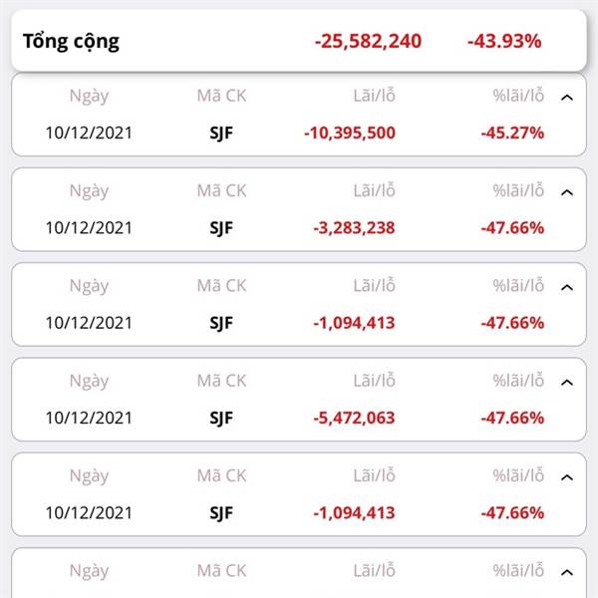Image resolution: width=598 pixels, height=598 pixels.
Task: Tap %lãi/lỗ header in the -5,472,063 card
Action: 518,381
